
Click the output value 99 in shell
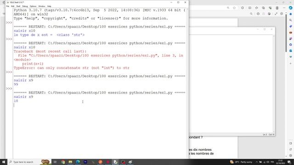(16, 84)
